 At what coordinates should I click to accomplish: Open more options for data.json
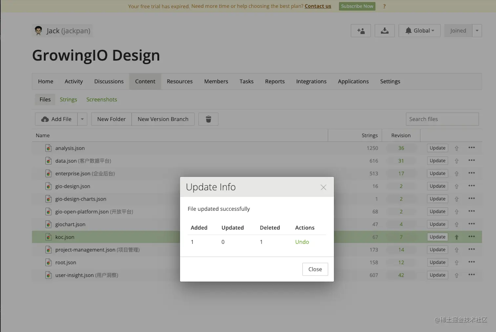471,160
